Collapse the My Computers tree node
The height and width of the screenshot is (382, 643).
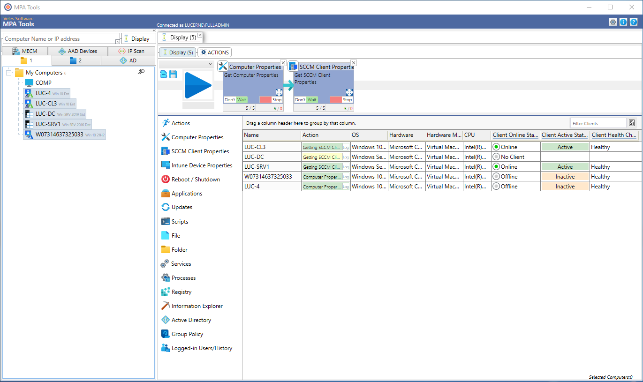[8, 72]
